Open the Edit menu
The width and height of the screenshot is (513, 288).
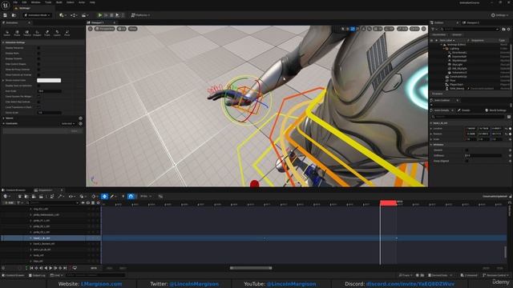(x=25, y=2)
